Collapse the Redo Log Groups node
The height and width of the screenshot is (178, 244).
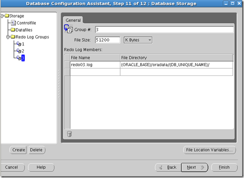tap(8, 37)
